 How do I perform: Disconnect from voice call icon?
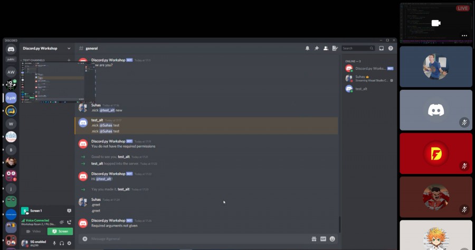pos(69,222)
